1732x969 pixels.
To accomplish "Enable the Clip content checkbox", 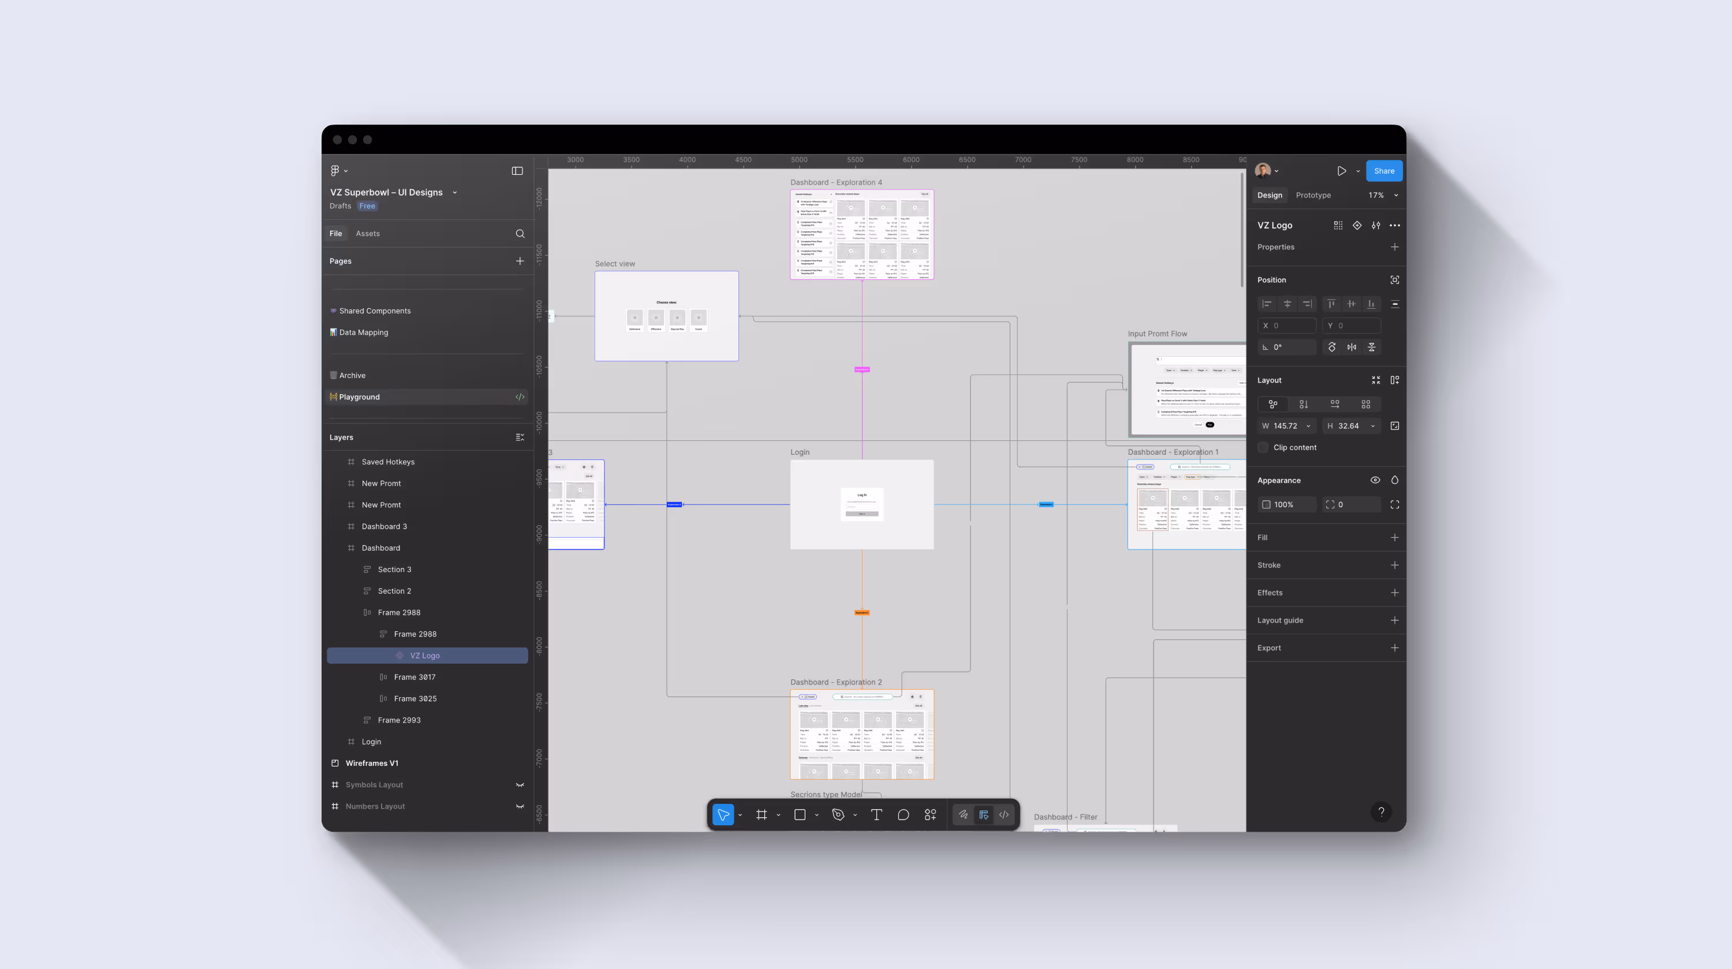I will 1263,447.
